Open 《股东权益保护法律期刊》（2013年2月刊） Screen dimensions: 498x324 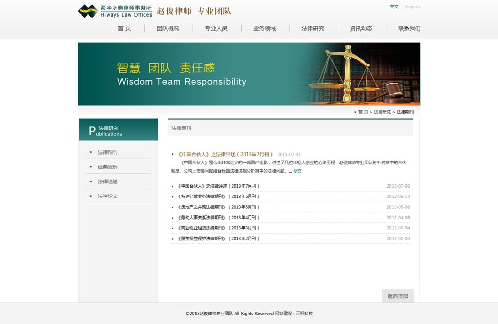[218, 238]
